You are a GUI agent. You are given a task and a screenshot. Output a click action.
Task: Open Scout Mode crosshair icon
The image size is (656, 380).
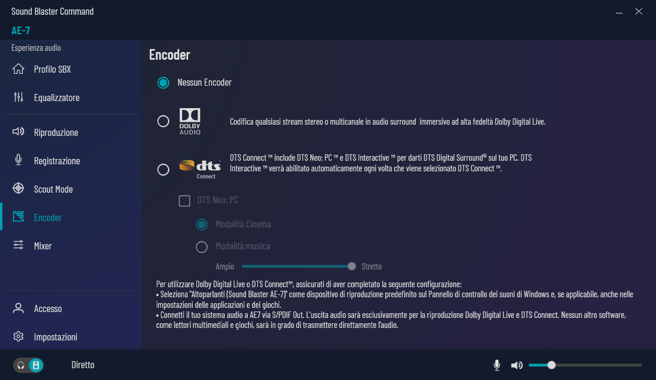(x=18, y=189)
